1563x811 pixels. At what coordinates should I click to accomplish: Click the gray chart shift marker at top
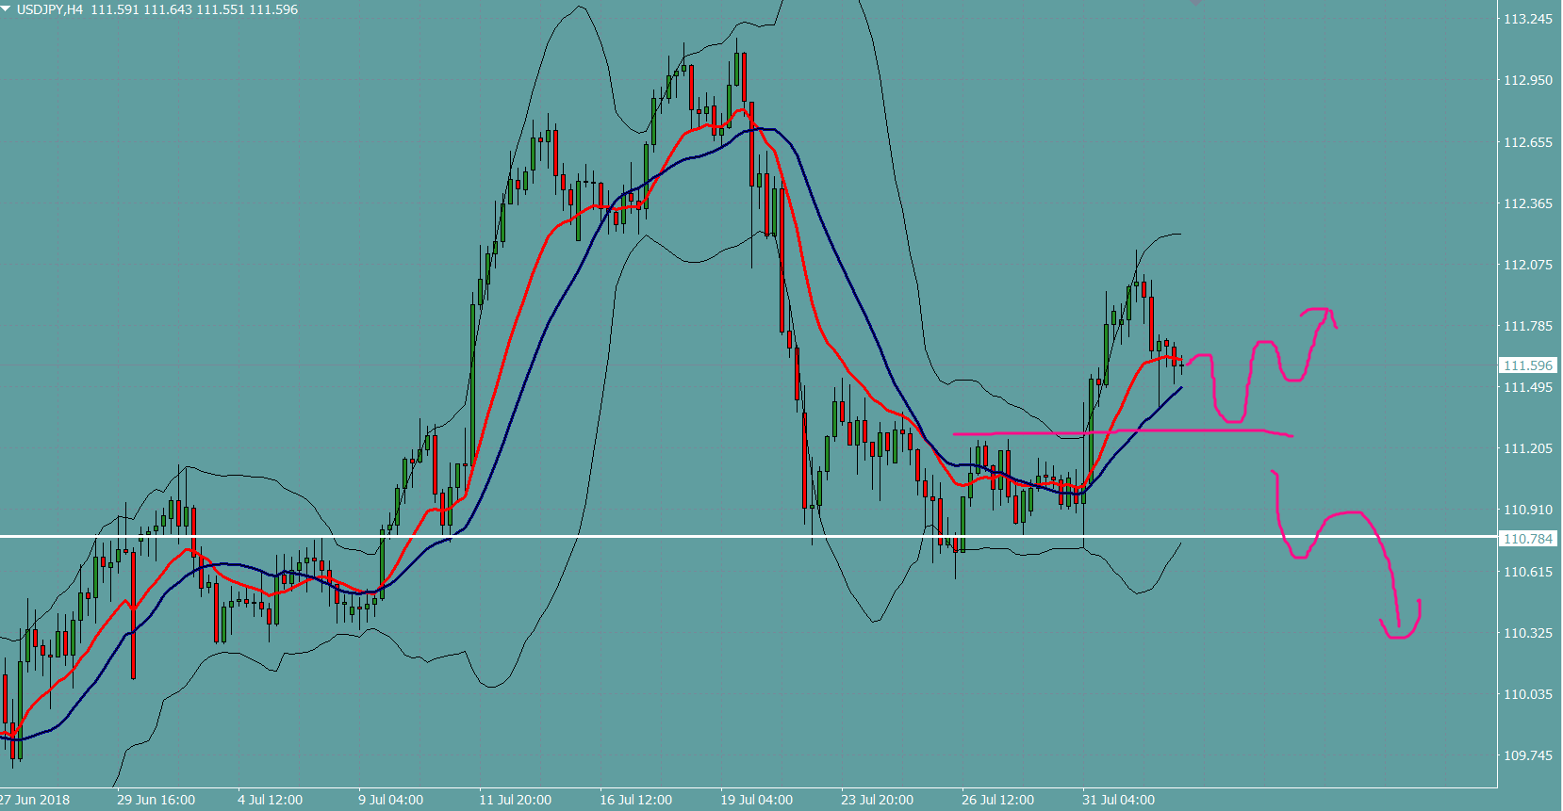(x=1195, y=3)
